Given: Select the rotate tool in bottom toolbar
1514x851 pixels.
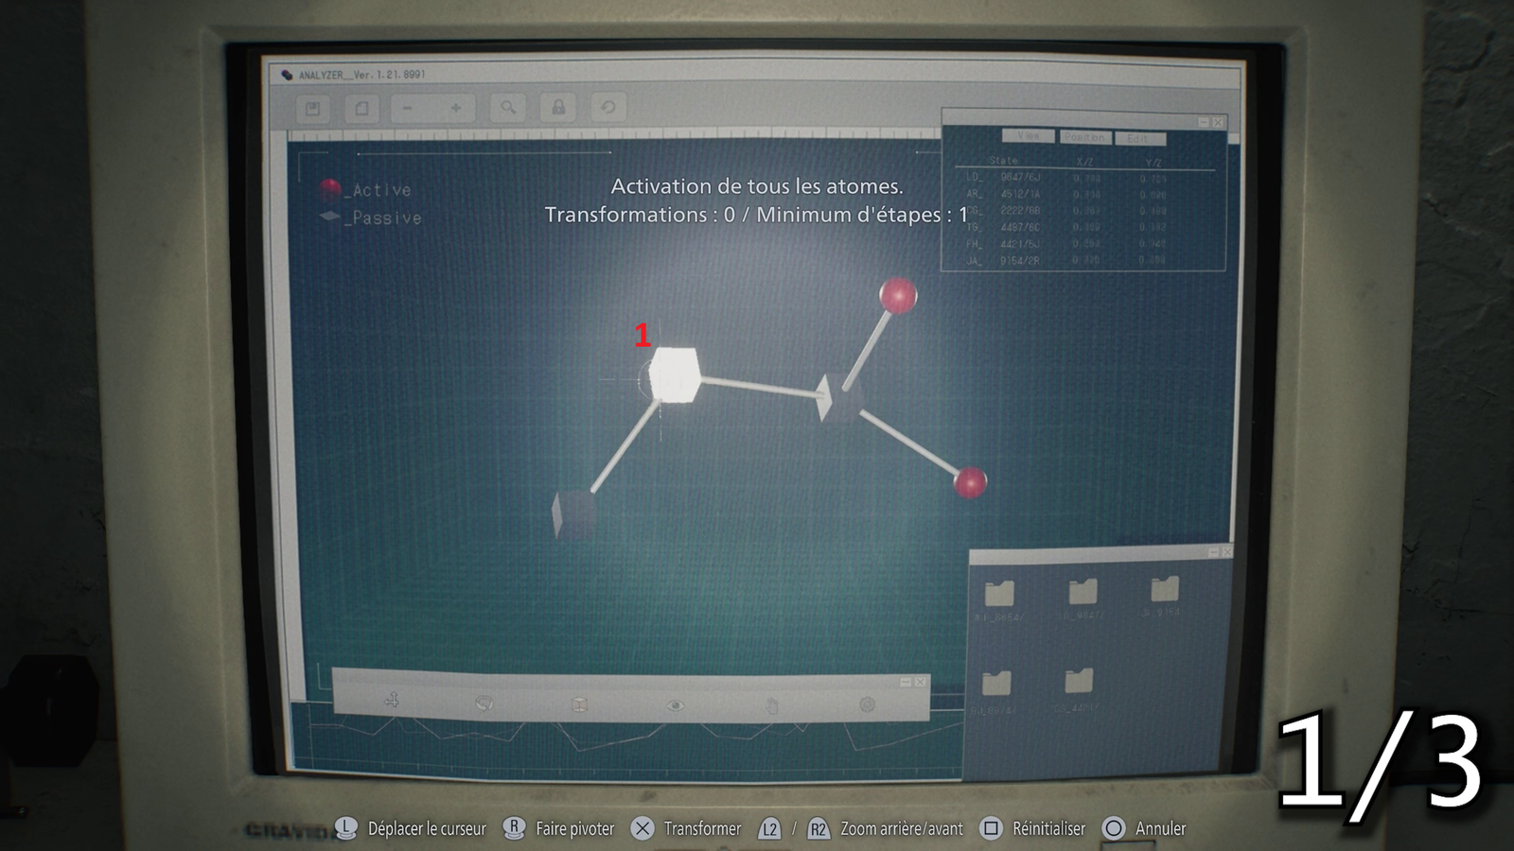Looking at the screenshot, I should point(484,703).
